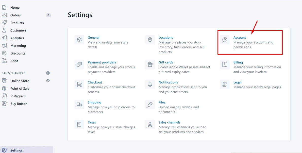
Task: Click the General settings gear icon
Action: [x=79, y=40]
